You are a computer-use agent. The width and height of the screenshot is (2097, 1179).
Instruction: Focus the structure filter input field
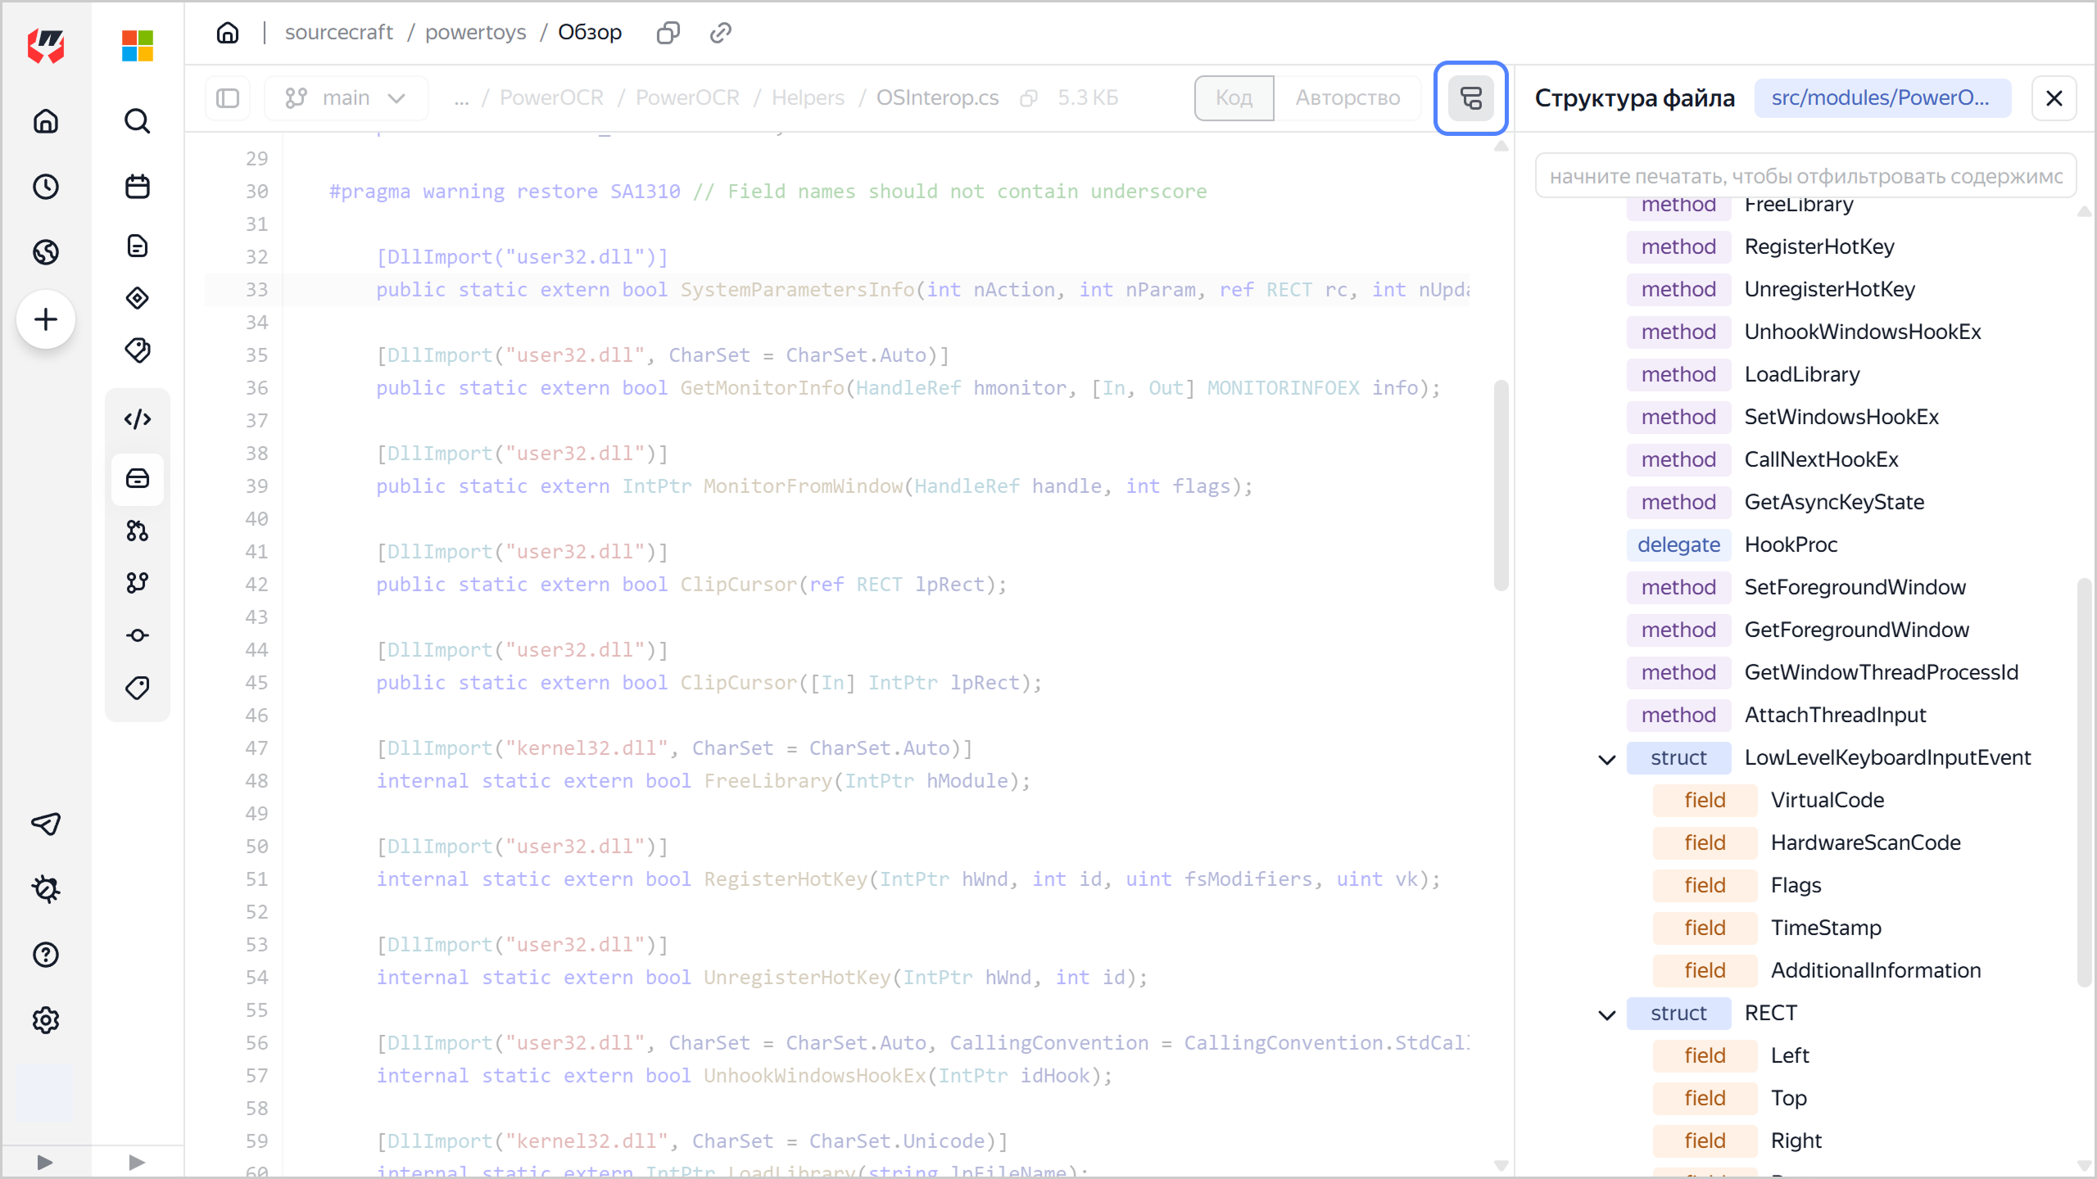(1805, 176)
